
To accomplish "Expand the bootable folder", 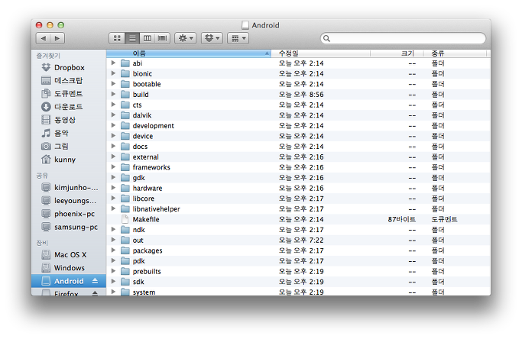I will tap(113, 83).
